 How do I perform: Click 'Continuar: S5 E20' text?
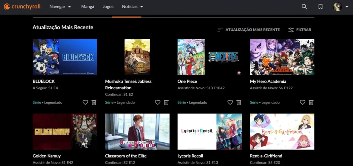coord(265,163)
